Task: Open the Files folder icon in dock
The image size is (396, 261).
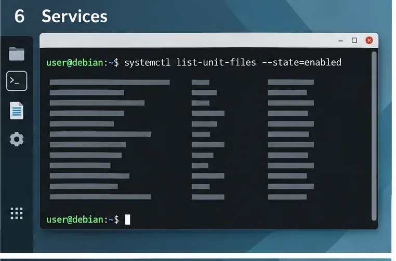Action: [17, 54]
